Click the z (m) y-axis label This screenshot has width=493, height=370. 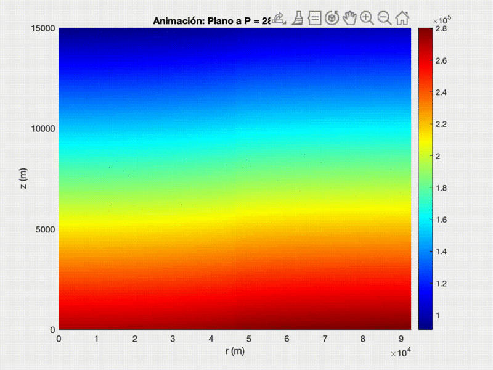point(23,178)
